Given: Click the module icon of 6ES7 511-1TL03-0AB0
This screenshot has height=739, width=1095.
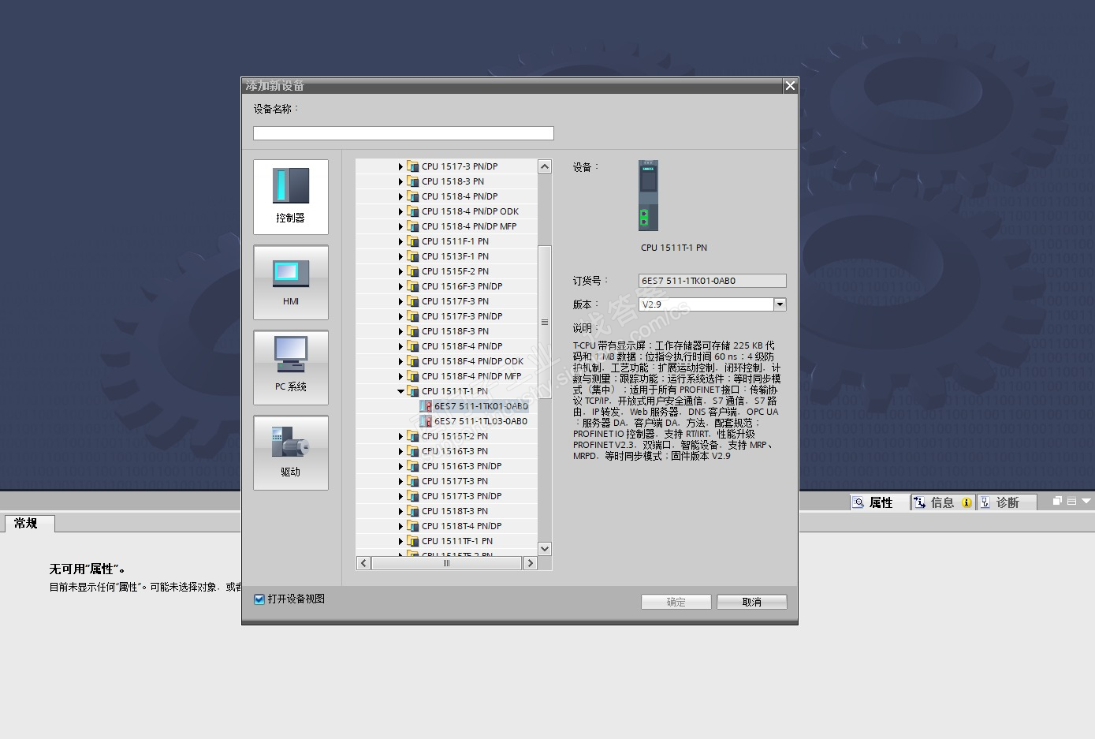Looking at the screenshot, I should [426, 421].
